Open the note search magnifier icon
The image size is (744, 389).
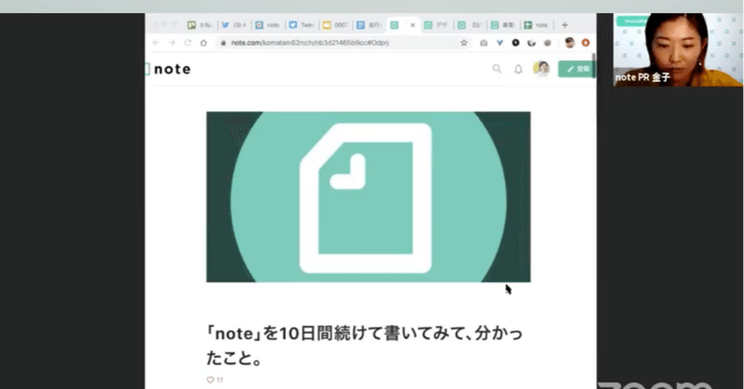[x=497, y=69]
